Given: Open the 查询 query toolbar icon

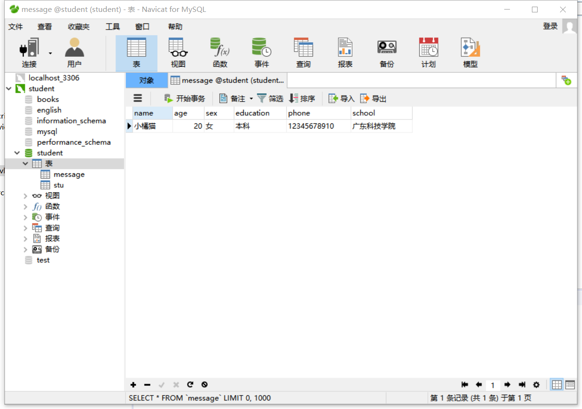Looking at the screenshot, I should pos(303,53).
